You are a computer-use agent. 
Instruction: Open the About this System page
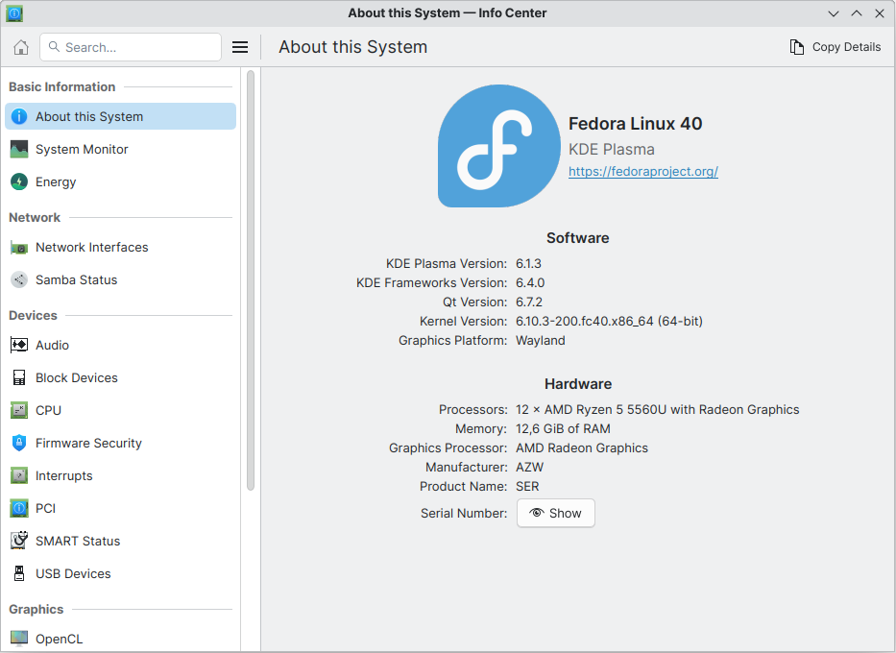click(121, 116)
